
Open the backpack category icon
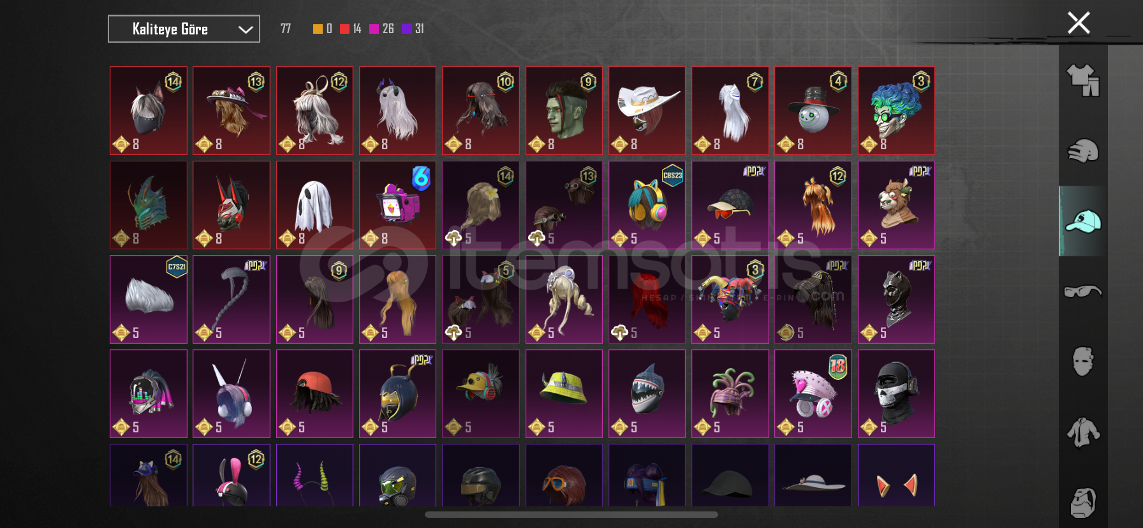click(x=1083, y=502)
